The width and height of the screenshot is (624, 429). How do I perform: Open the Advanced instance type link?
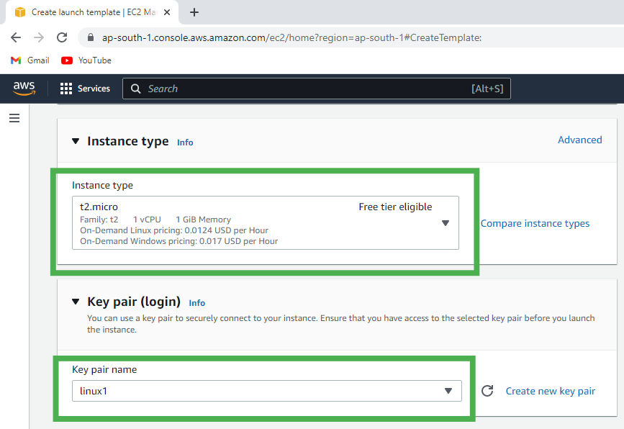coord(579,140)
